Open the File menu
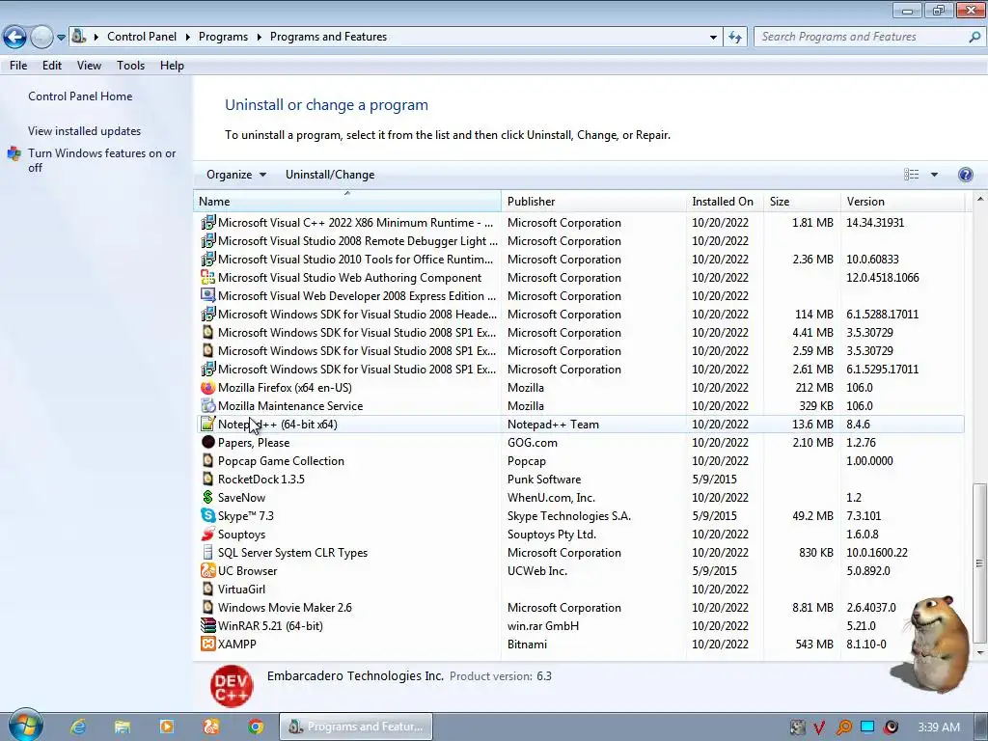The image size is (988, 741). tap(18, 66)
